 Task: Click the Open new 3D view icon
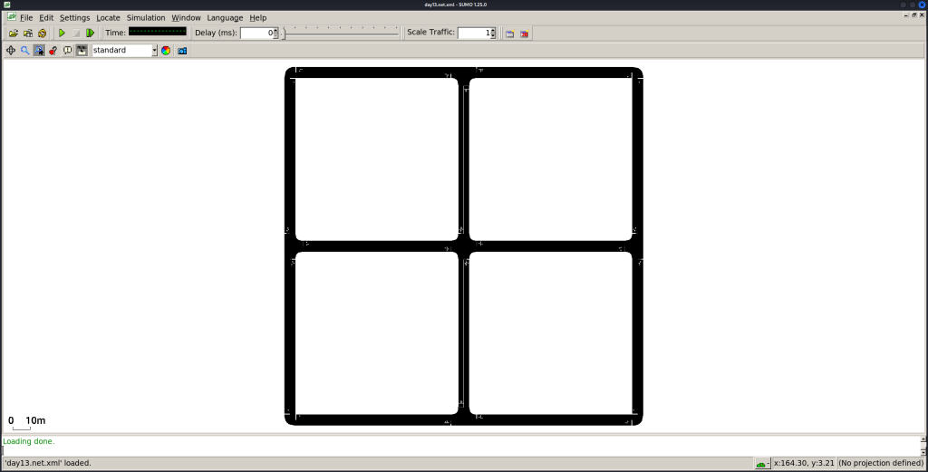pos(525,34)
